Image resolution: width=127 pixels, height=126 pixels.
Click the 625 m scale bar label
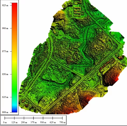[53, 122]
